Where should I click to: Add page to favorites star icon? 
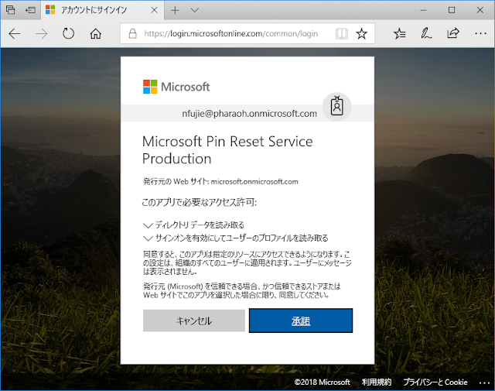click(361, 33)
